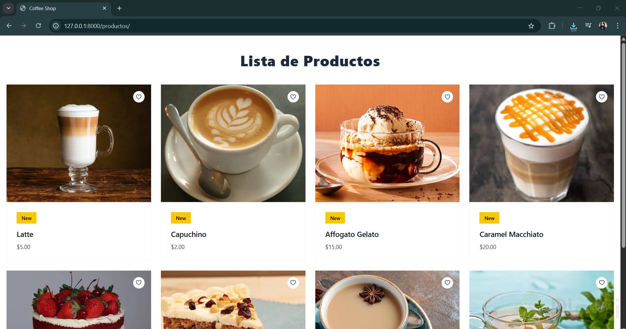The width and height of the screenshot is (626, 329).
Task: Click the heart icon on Caramel Macchiato
Action: pos(602,97)
